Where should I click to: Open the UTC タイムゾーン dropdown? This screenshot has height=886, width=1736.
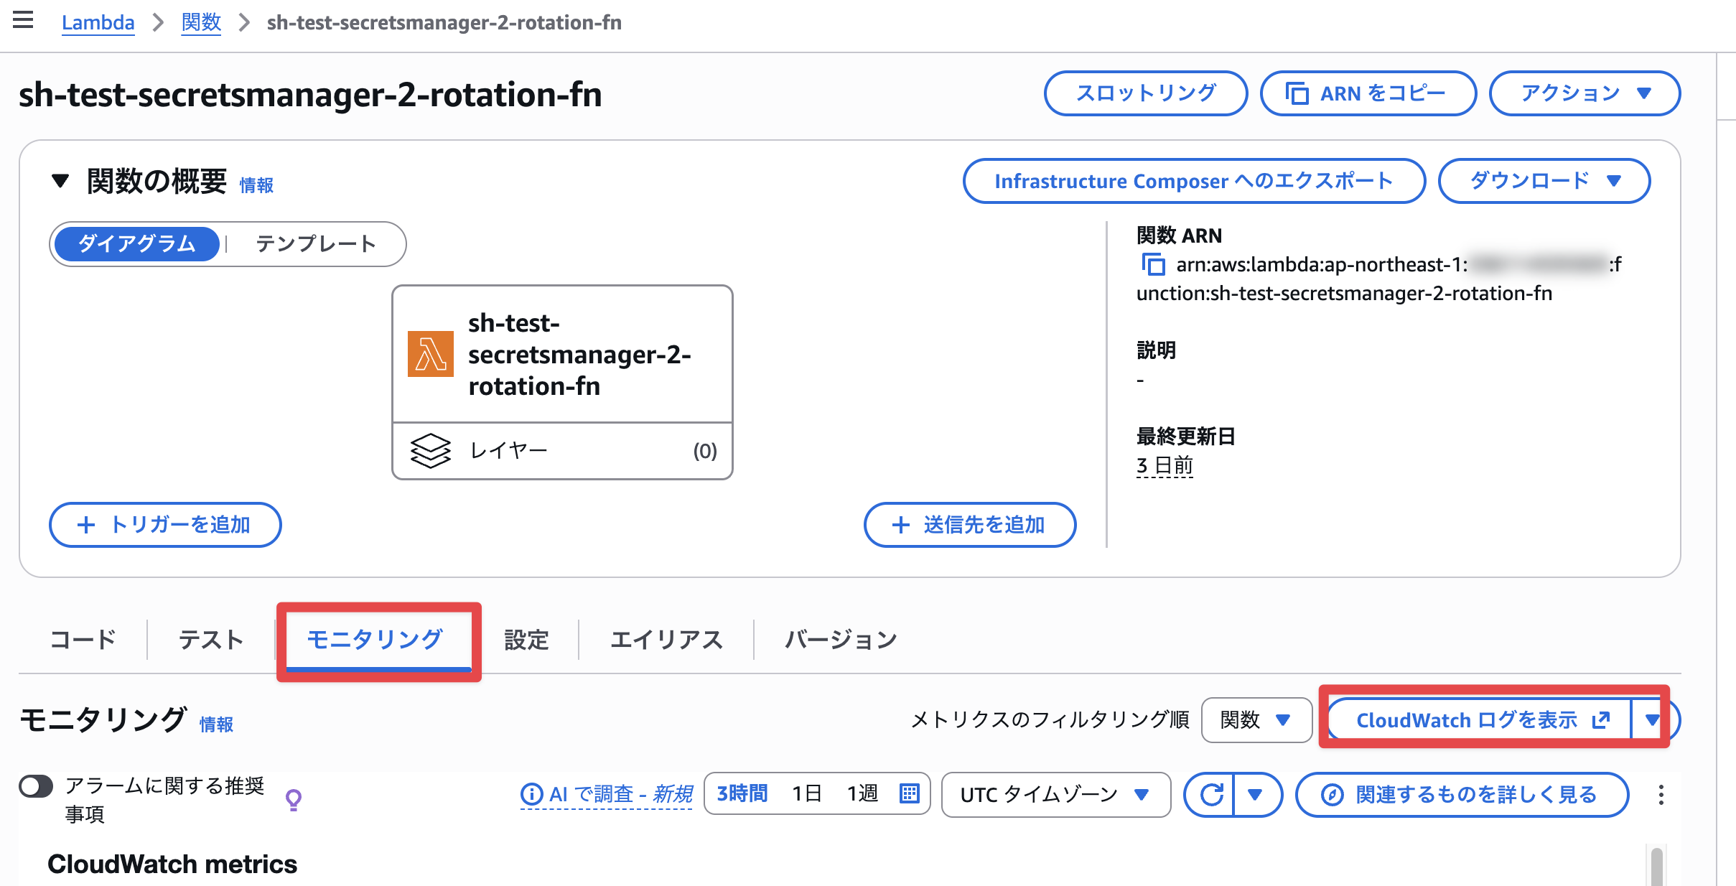pyautogui.click(x=1055, y=794)
